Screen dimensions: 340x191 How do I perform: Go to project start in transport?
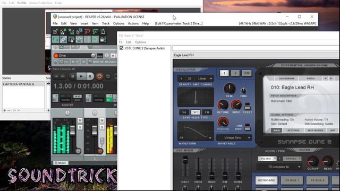pos(56,76)
